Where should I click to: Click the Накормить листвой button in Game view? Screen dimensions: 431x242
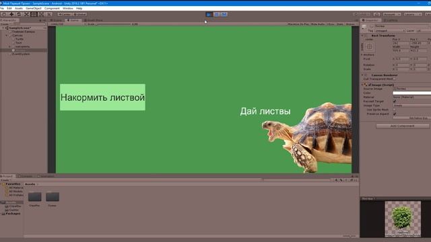pyautogui.click(x=102, y=97)
